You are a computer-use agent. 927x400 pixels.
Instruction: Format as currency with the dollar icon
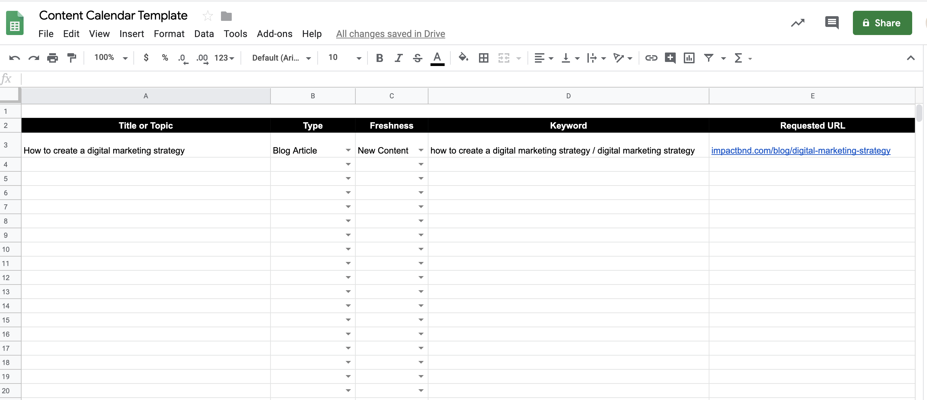pos(146,58)
